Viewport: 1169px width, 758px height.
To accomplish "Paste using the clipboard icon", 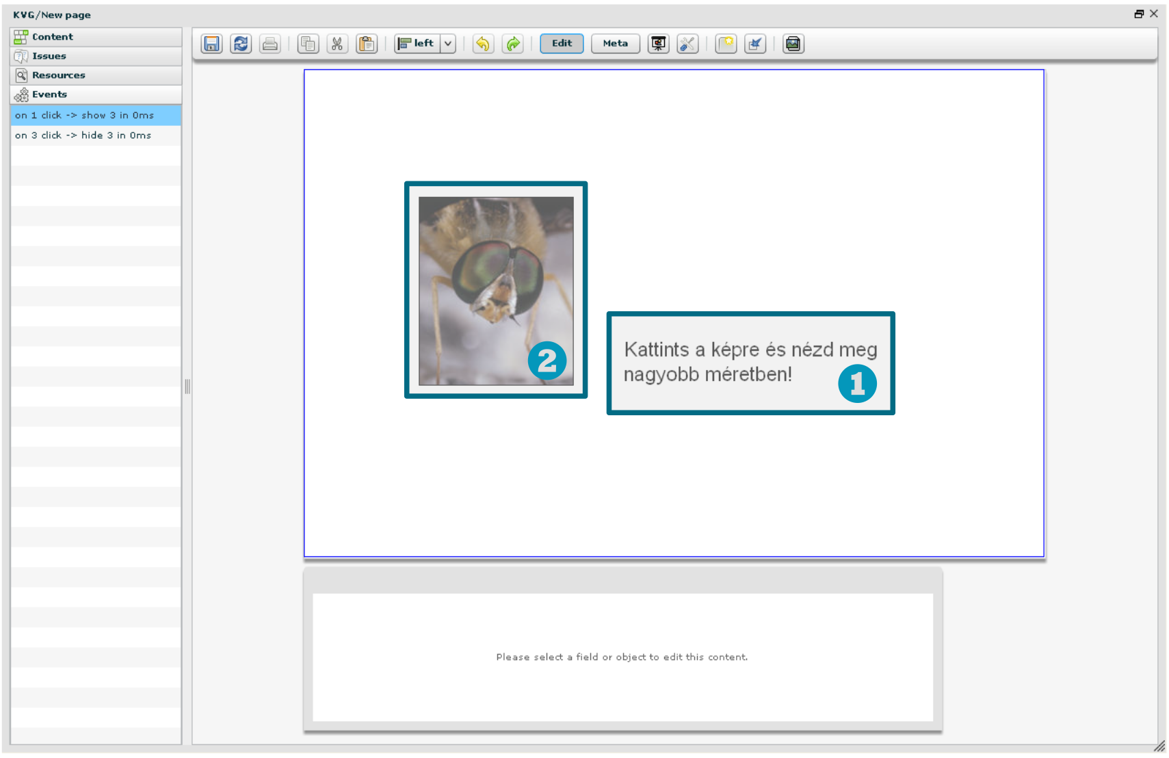I will point(367,44).
